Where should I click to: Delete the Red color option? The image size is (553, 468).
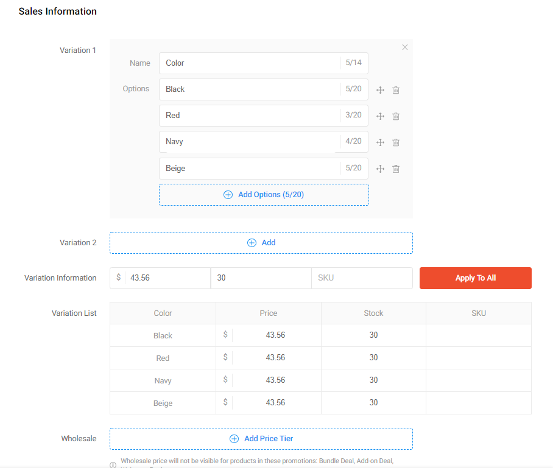coord(396,116)
